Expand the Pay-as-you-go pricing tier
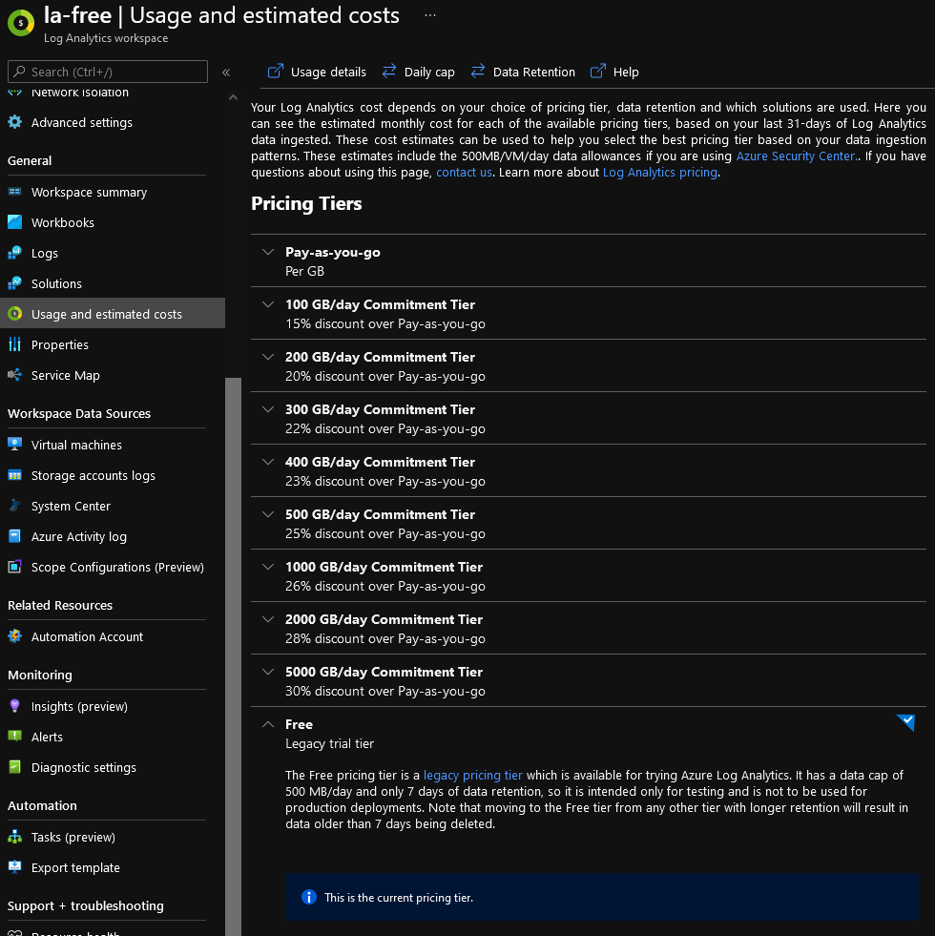Image resolution: width=935 pixels, height=936 pixels. [x=268, y=252]
